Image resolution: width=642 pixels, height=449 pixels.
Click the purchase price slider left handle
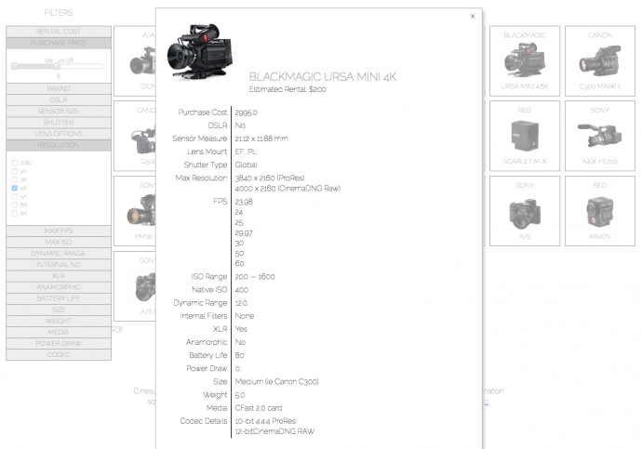pos(14,66)
